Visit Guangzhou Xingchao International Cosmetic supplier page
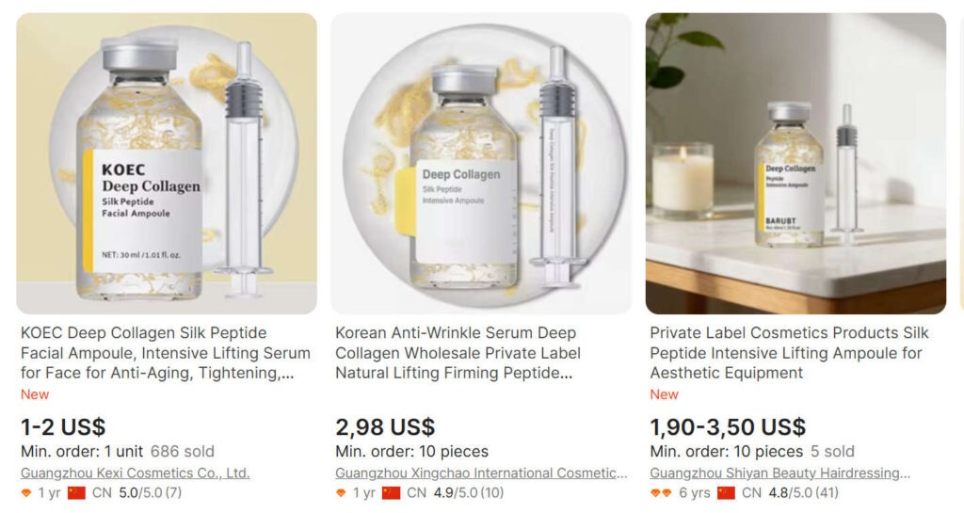This screenshot has height=513, width=964. [481, 473]
